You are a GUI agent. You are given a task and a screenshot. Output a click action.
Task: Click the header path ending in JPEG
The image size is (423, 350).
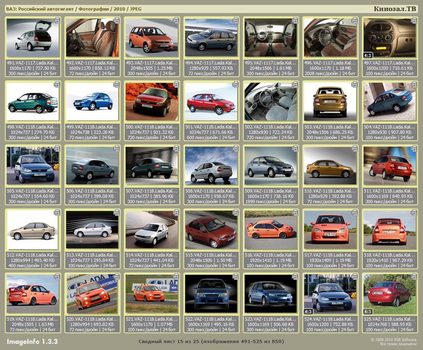pyautogui.click(x=74, y=9)
